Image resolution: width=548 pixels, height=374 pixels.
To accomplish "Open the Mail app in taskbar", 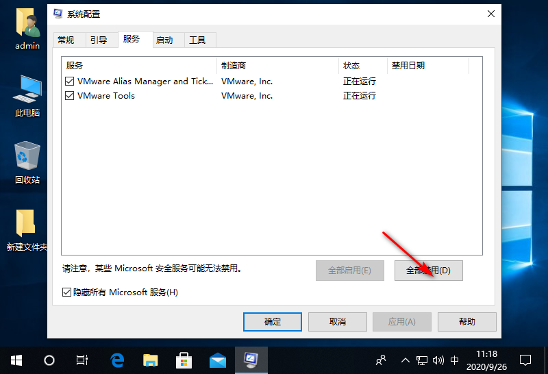I will click(x=217, y=359).
